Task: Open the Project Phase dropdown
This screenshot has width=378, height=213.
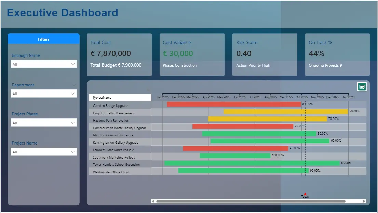Action: (x=44, y=123)
